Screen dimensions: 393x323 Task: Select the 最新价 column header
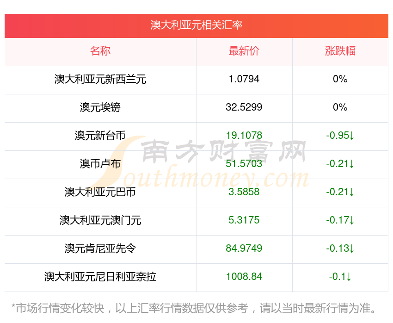244,51
